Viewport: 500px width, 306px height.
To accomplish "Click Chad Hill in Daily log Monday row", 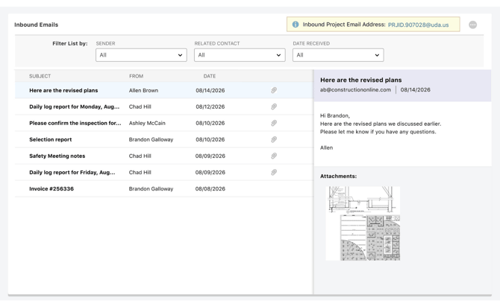I will 140,106.
